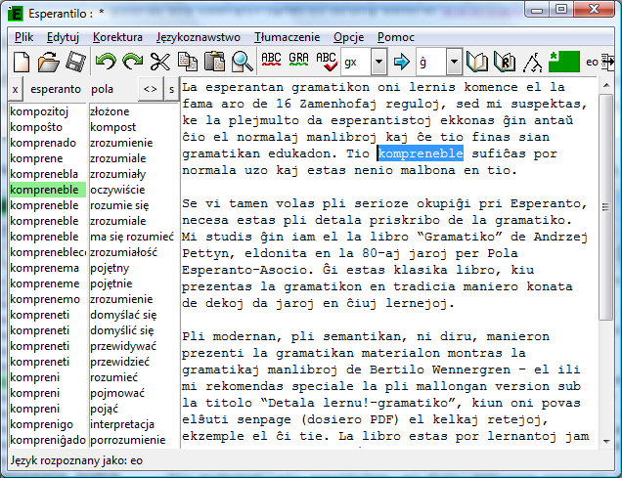Select the komprenado dictionary entry
The image size is (622, 478).
[x=48, y=143]
